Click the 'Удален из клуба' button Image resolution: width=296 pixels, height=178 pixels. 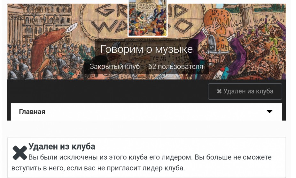(245, 91)
